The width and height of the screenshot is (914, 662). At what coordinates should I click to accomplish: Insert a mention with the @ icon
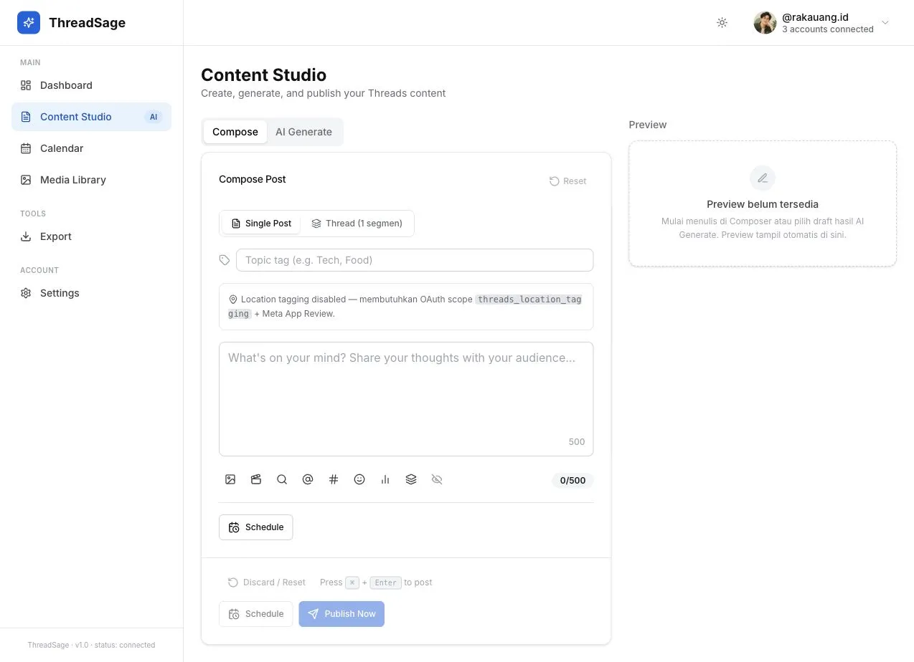[308, 479]
